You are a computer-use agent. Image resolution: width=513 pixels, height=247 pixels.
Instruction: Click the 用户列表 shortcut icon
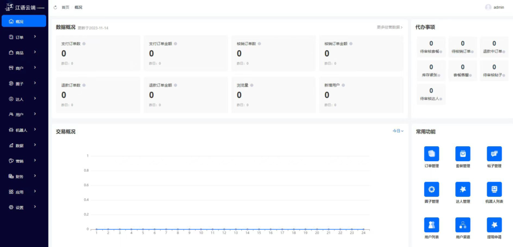tap(431, 224)
